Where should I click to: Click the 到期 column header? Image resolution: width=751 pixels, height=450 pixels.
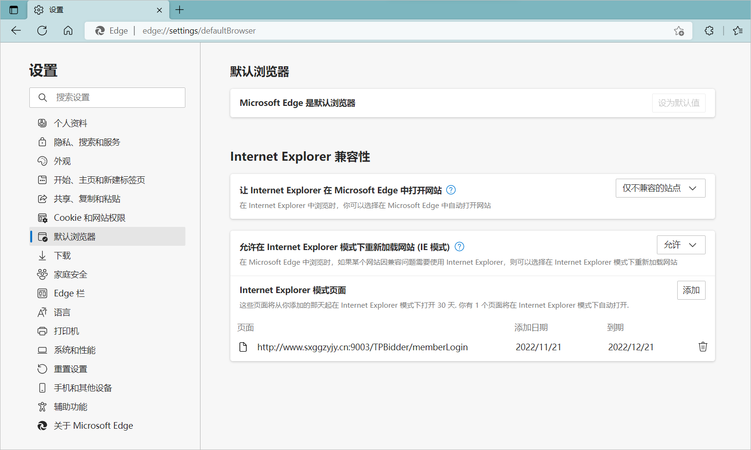pyautogui.click(x=615, y=328)
